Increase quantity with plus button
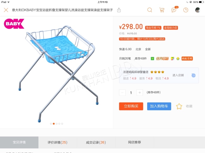This screenshot has height=153, width=205. pos(140,93)
